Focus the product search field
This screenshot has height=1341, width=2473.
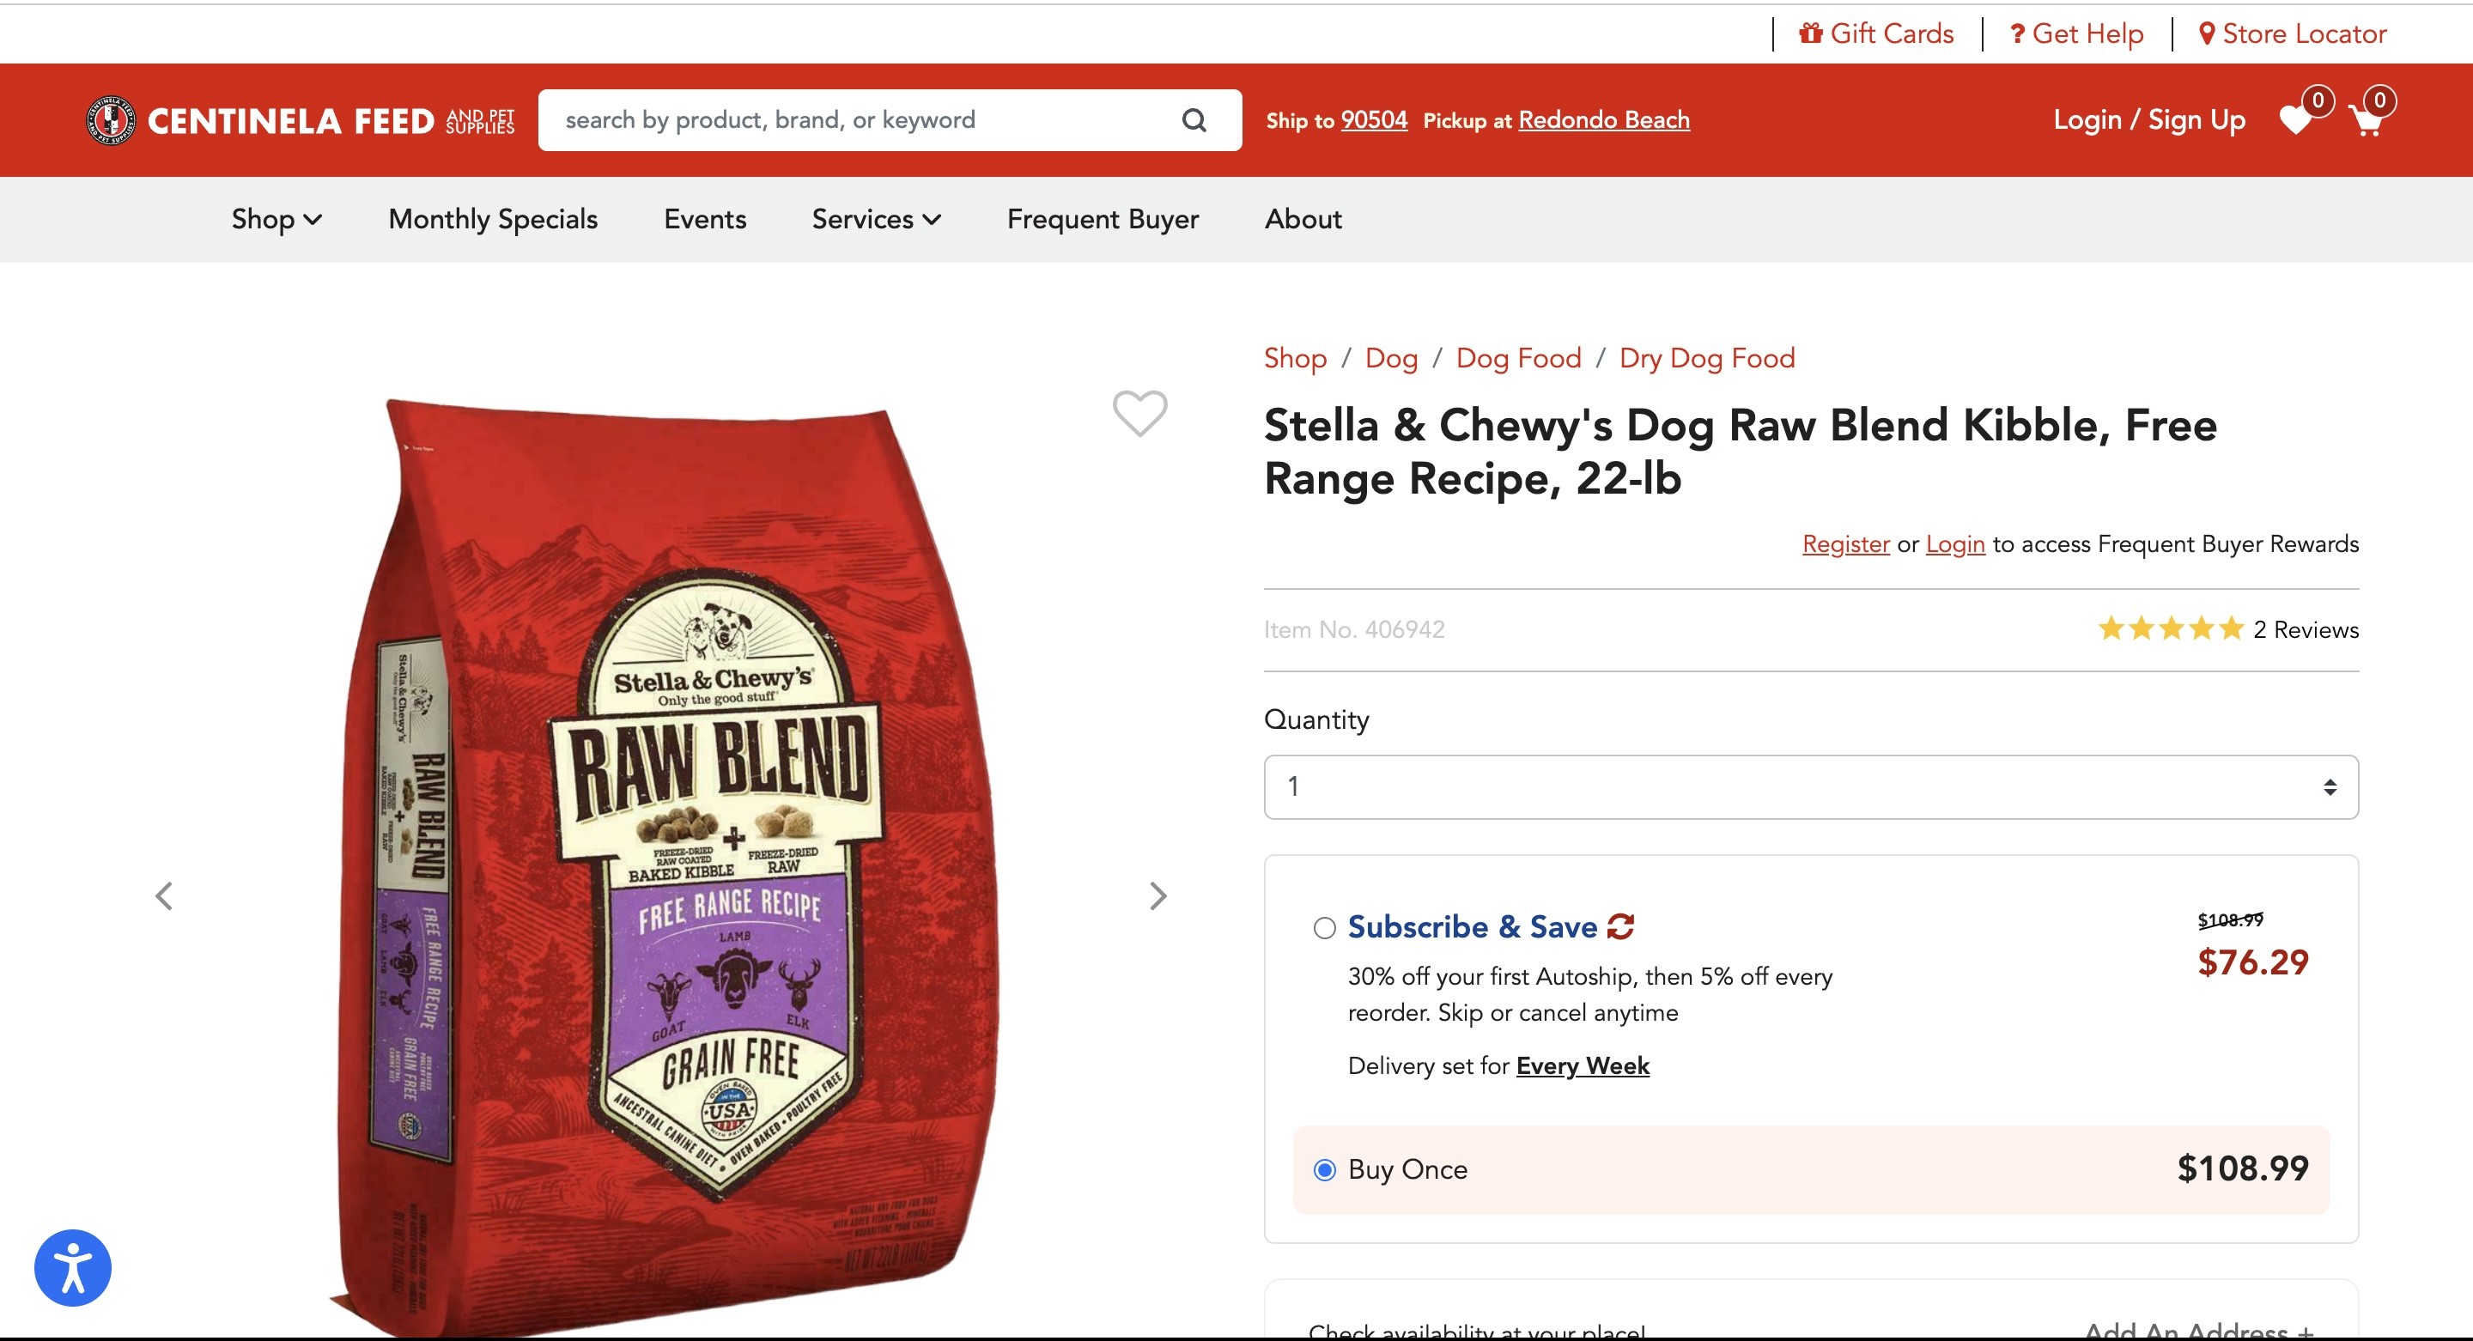(854, 120)
